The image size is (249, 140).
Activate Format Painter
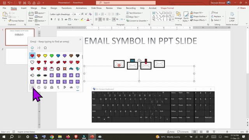tap(16, 21)
